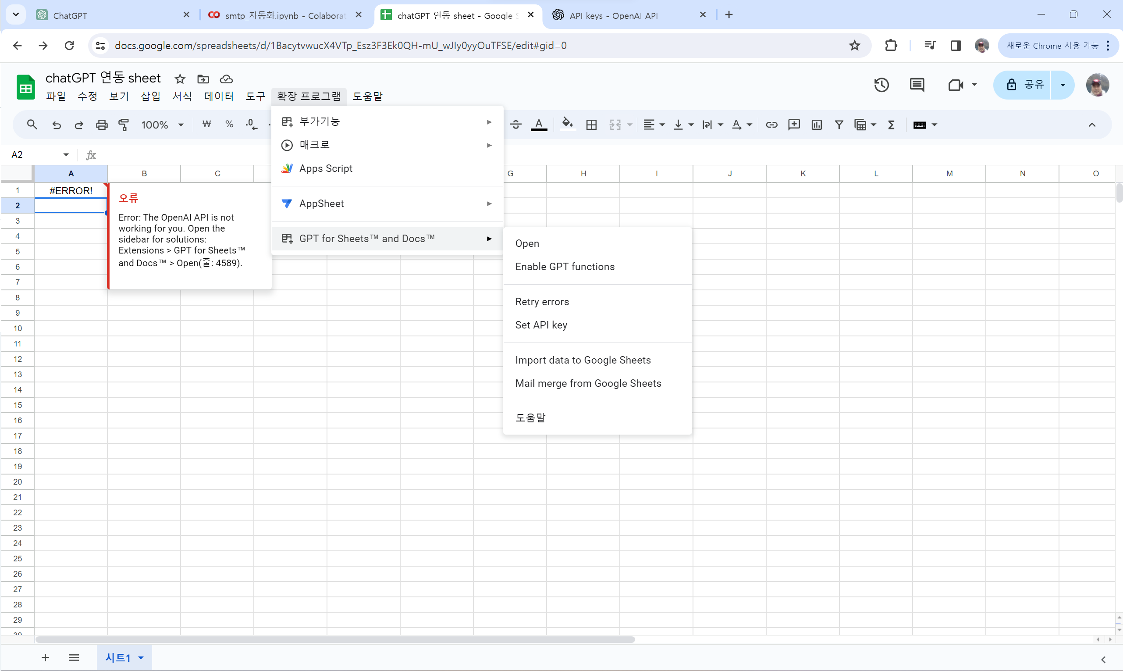
Task: Open the Chrome tab search dropdown
Action: pos(16,15)
